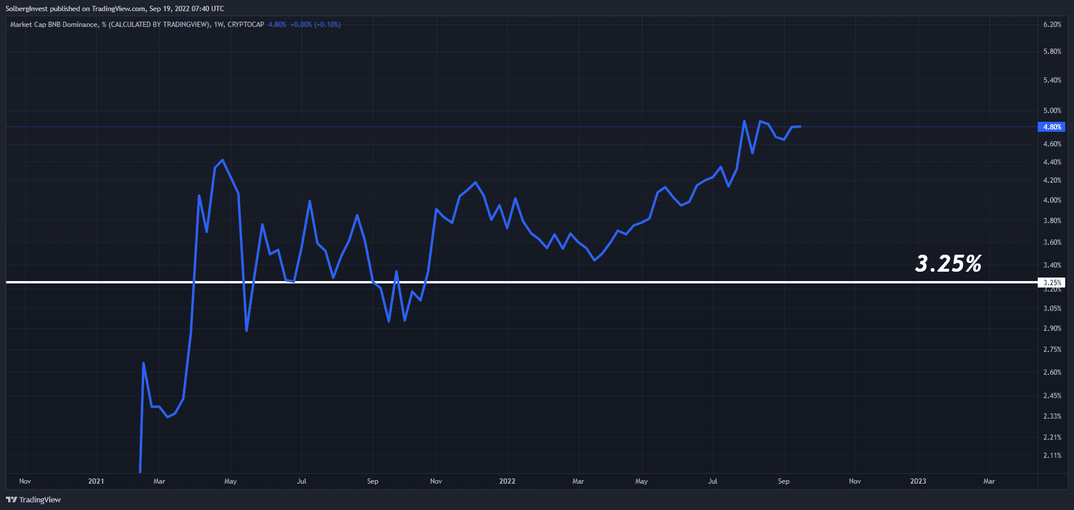1074x510 pixels.
Task: Select the white 3.25% horizontal line
Action: click(x=521, y=282)
